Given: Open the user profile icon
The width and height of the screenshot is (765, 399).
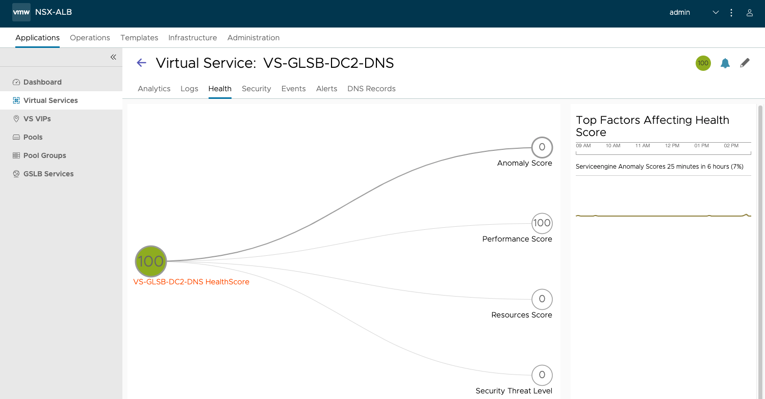Looking at the screenshot, I should pyautogui.click(x=750, y=12).
